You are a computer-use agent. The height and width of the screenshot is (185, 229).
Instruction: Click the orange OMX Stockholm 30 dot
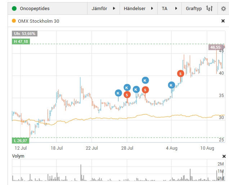tap(14, 21)
